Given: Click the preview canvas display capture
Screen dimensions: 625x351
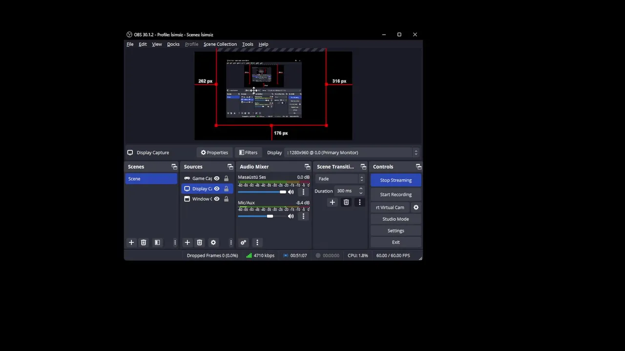Looking at the screenshot, I should click(x=271, y=88).
